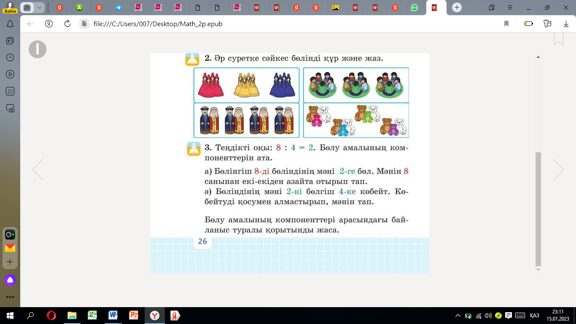
Task: Click the picture of the three groups of dolls
Action: (x=246, y=85)
